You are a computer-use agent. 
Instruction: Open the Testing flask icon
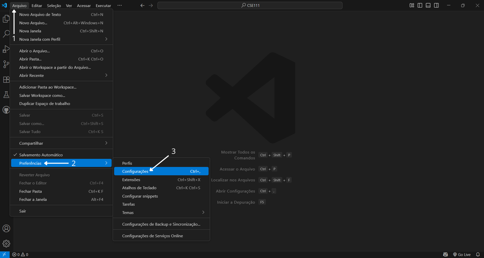click(x=6, y=95)
